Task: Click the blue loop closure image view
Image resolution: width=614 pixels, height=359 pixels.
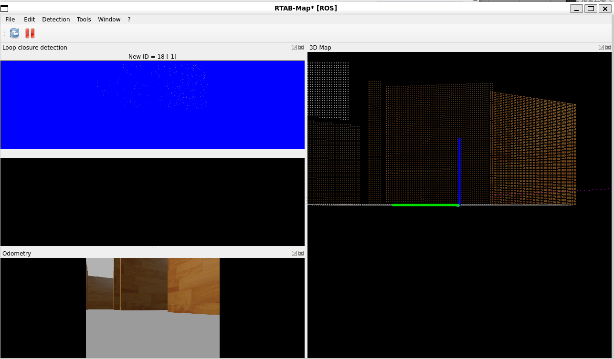Action: pyautogui.click(x=152, y=105)
